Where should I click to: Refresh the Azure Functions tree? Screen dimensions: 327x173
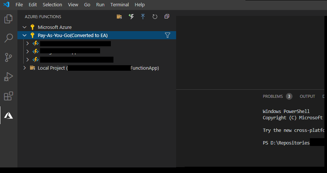pyautogui.click(x=155, y=17)
